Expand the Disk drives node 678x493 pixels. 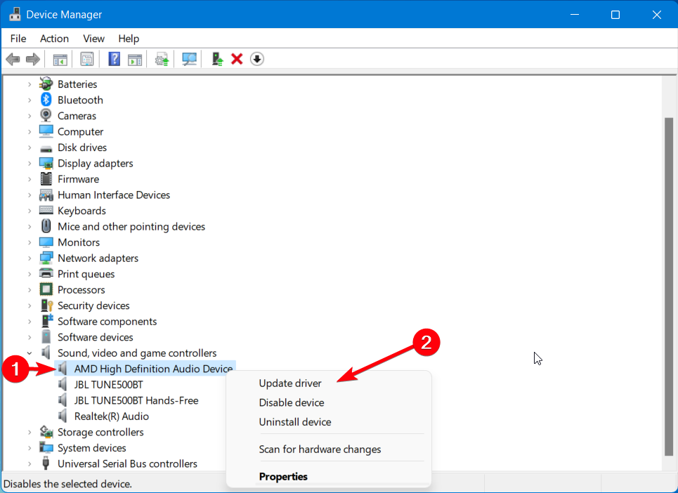(30, 147)
